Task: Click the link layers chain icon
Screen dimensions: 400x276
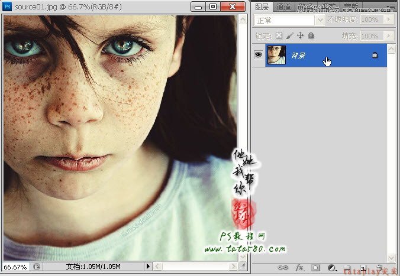Action: (x=283, y=267)
